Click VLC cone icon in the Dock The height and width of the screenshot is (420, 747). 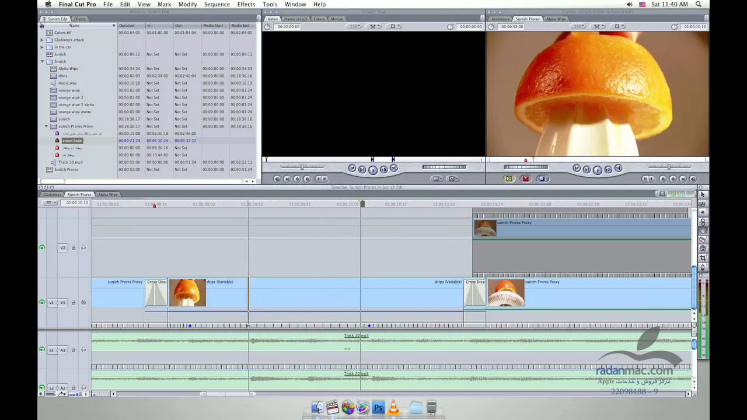(x=393, y=408)
